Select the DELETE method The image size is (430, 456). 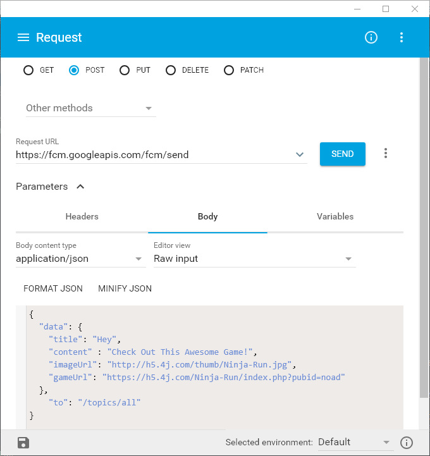click(171, 70)
